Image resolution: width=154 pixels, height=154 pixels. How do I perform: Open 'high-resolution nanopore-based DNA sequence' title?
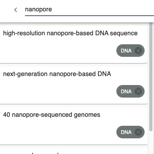[x=70, y=33]
